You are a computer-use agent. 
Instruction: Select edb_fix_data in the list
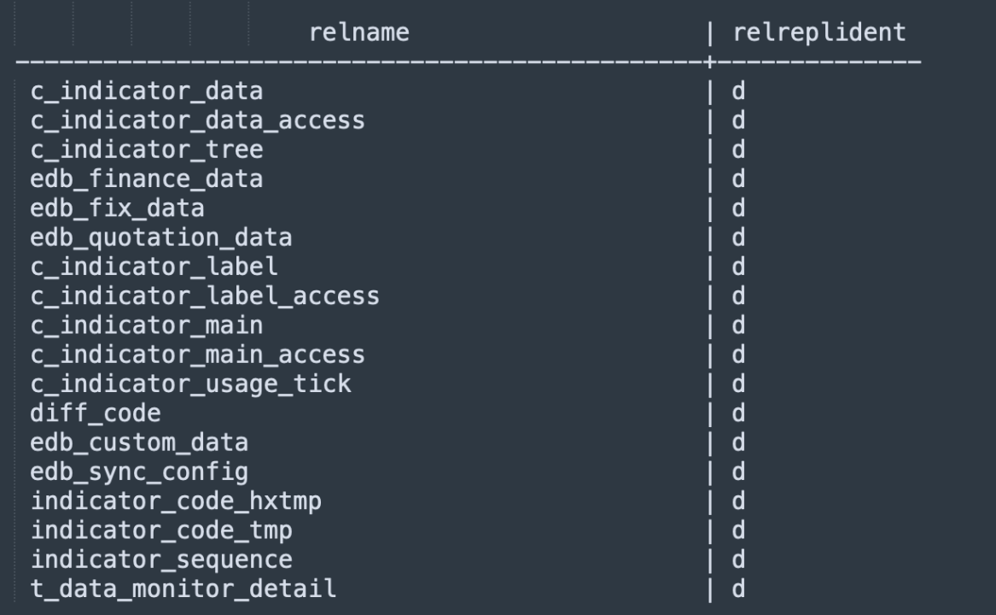(x=118, y=208)
